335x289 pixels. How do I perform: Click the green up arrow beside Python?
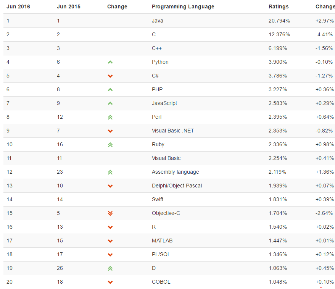110,62
